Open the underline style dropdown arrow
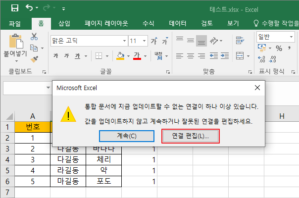 [86, 56]
